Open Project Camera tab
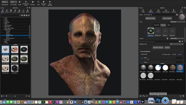The height and width of the screenshot is (105, 186). click(x=158, y=11)
